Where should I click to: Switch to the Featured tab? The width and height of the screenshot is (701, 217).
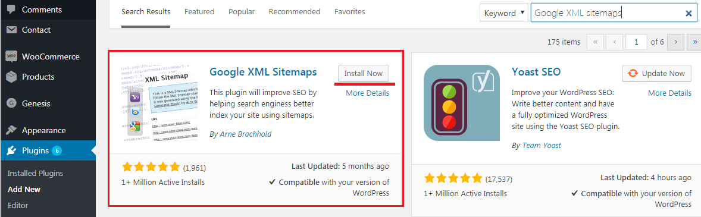(x=199, y=12)
